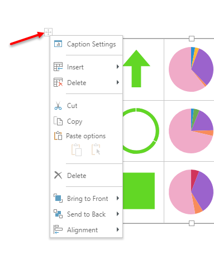Select the first paste option clipboard icon

click(77, 149)
